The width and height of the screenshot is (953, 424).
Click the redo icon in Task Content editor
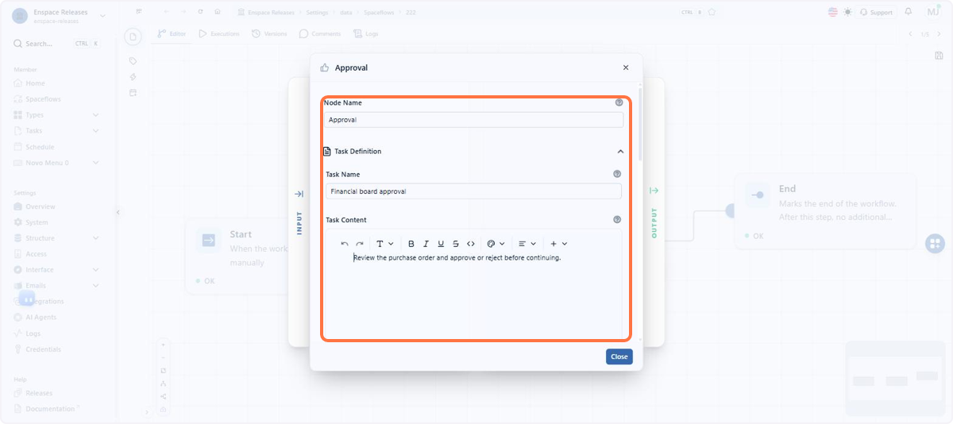[360, 244]
